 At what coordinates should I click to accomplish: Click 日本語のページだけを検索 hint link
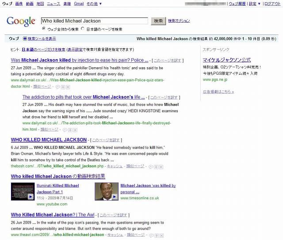click(43, 50)
